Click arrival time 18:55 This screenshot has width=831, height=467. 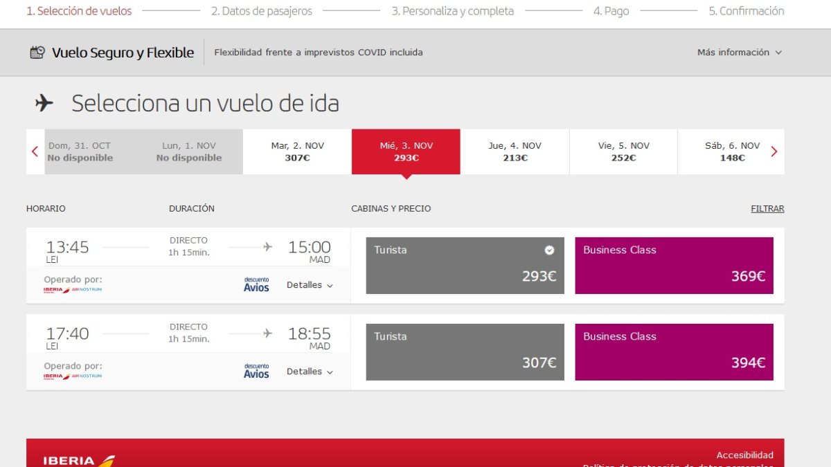coord(310,333)
